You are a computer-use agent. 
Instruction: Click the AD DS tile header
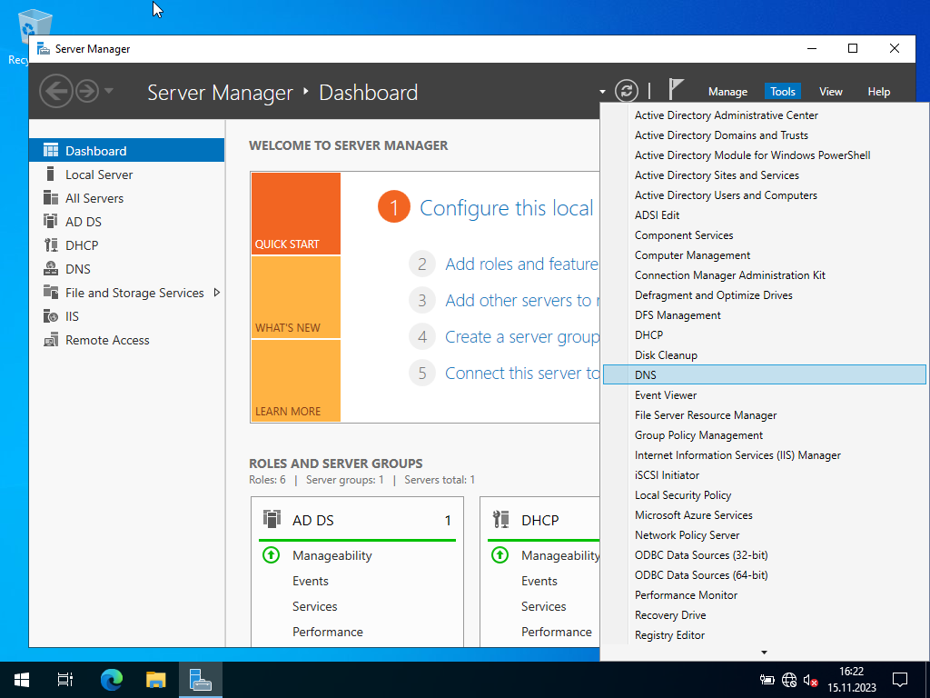(357, 520)
